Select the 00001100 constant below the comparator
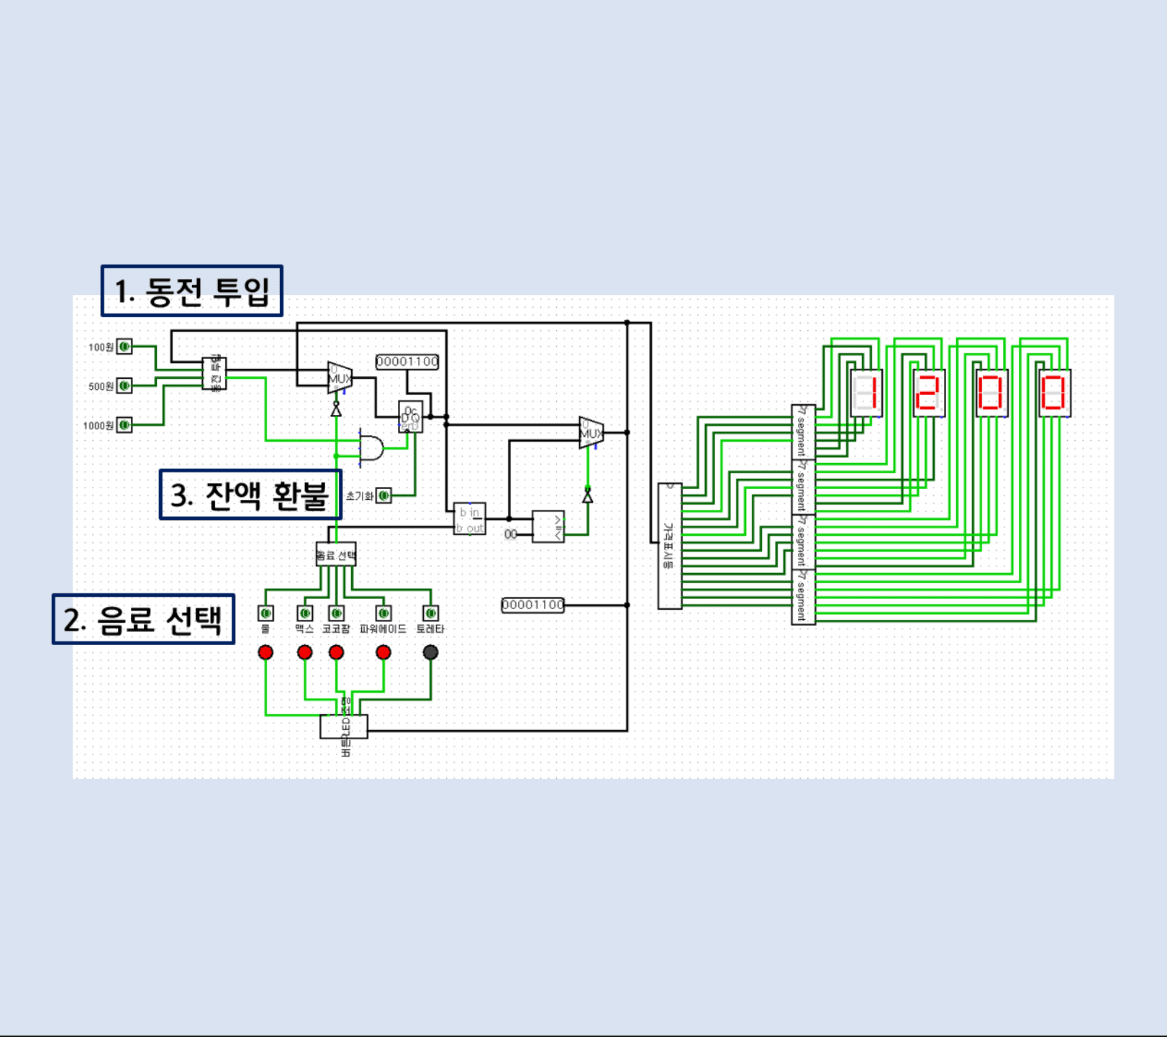Screen dimensions: 1167x1037 click(x=533, y=605)
